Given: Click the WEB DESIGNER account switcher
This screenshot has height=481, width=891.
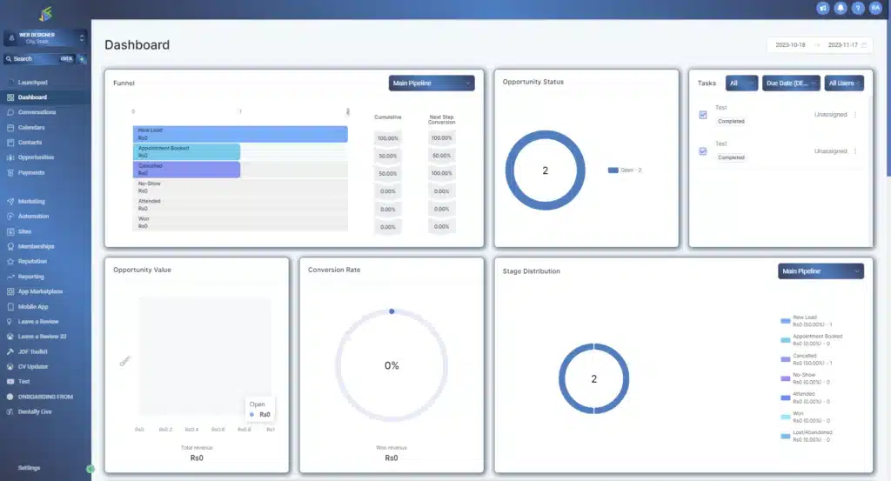Looking at the screenshot, I should [x=45, y=37].
